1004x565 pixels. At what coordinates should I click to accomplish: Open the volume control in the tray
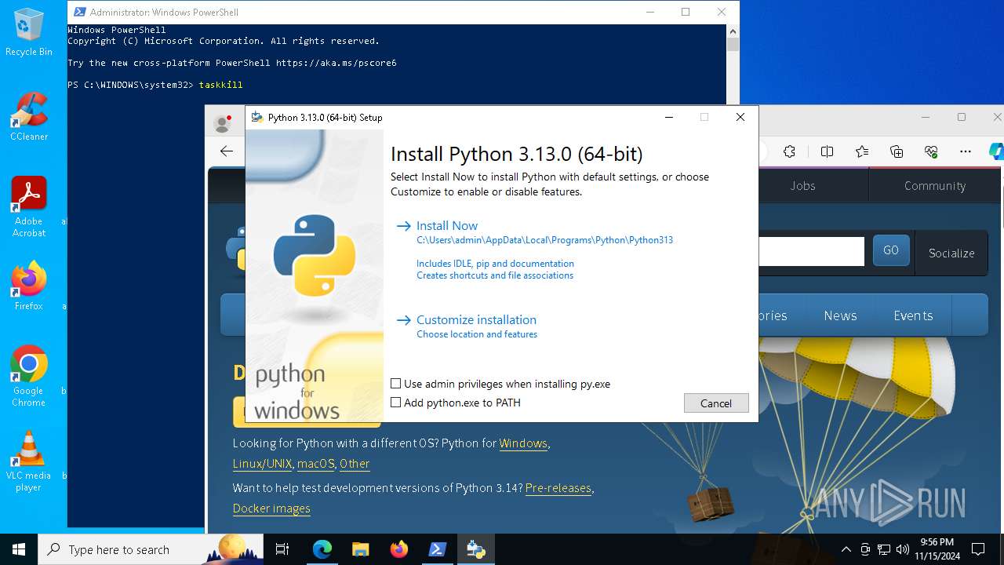tap(903, 549)
